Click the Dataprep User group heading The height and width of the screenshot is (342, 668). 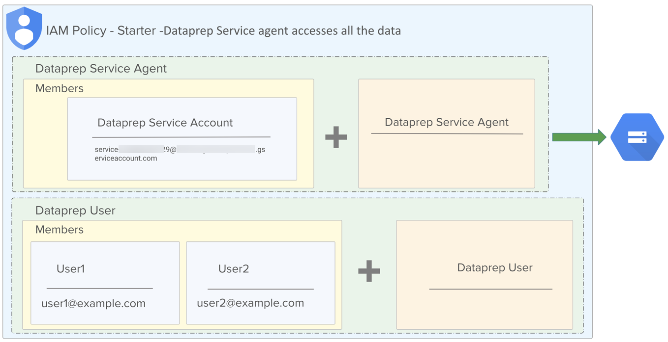[75, 210]
